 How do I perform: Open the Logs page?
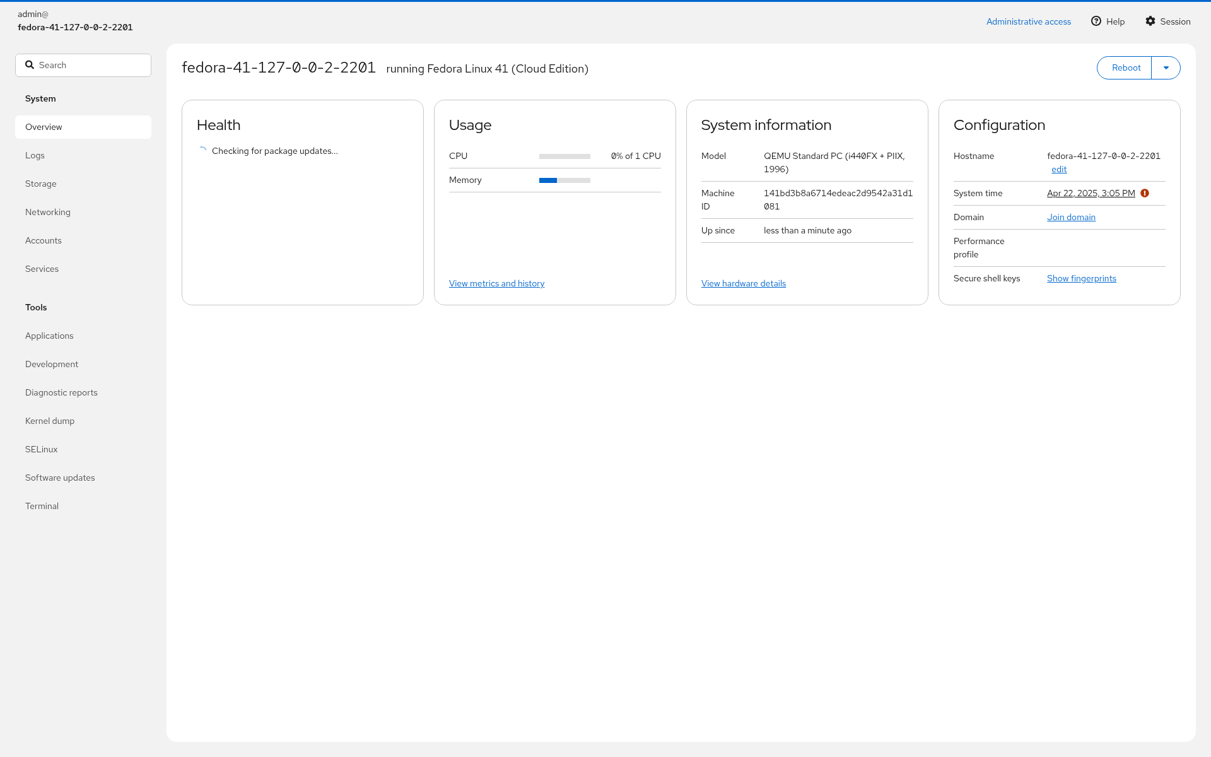[83, 155]
